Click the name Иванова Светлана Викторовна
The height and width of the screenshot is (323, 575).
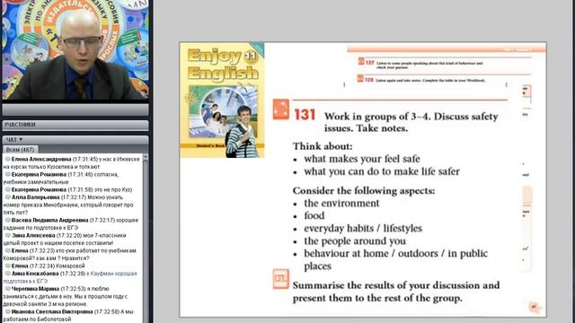point(52,311)
